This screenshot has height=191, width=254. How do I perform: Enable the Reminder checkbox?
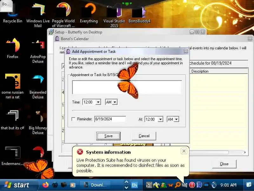point(73,119)
